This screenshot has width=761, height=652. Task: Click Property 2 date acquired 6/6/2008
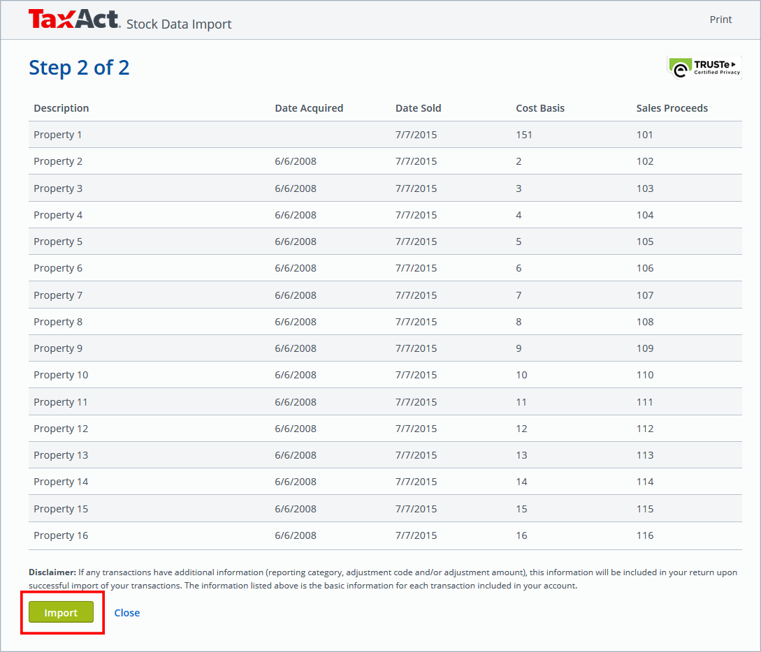tap(295, 161)
